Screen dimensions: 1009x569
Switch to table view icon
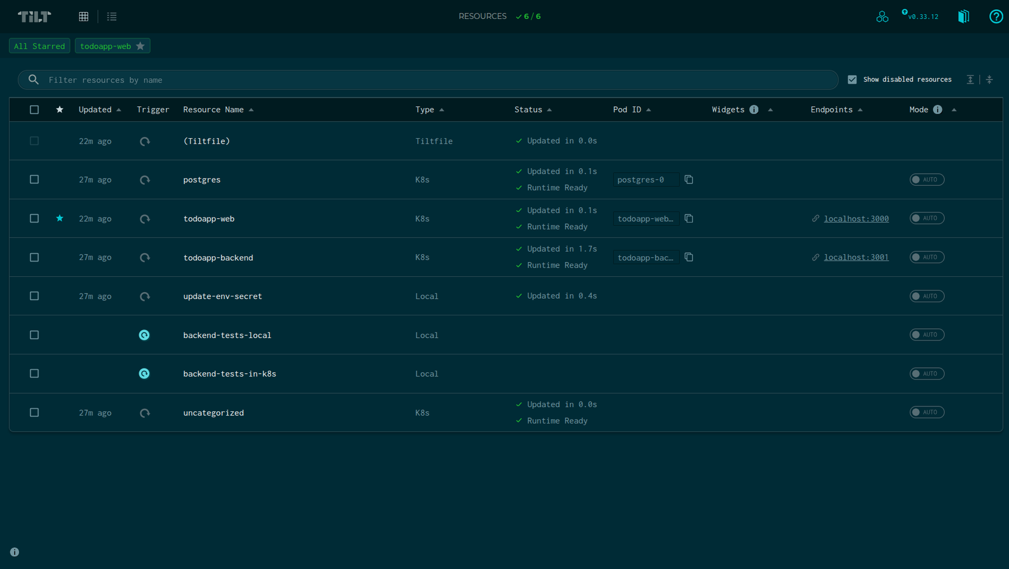84,17
